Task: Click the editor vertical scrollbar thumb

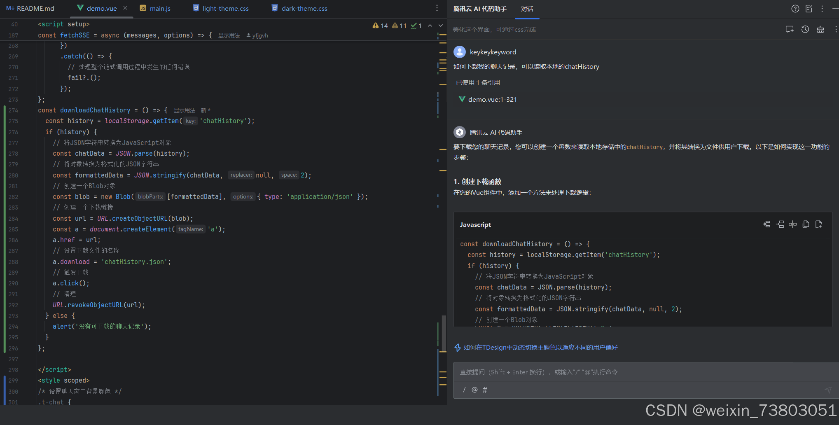Action: (444, 334)
